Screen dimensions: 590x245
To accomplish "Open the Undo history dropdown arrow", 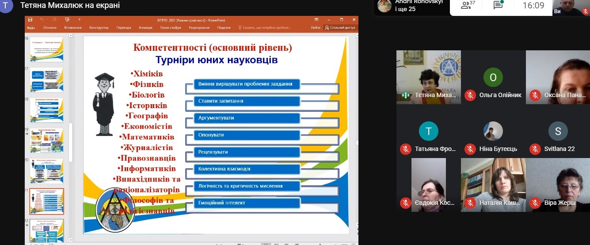I will pyautogui.click(x=47, y=20).
